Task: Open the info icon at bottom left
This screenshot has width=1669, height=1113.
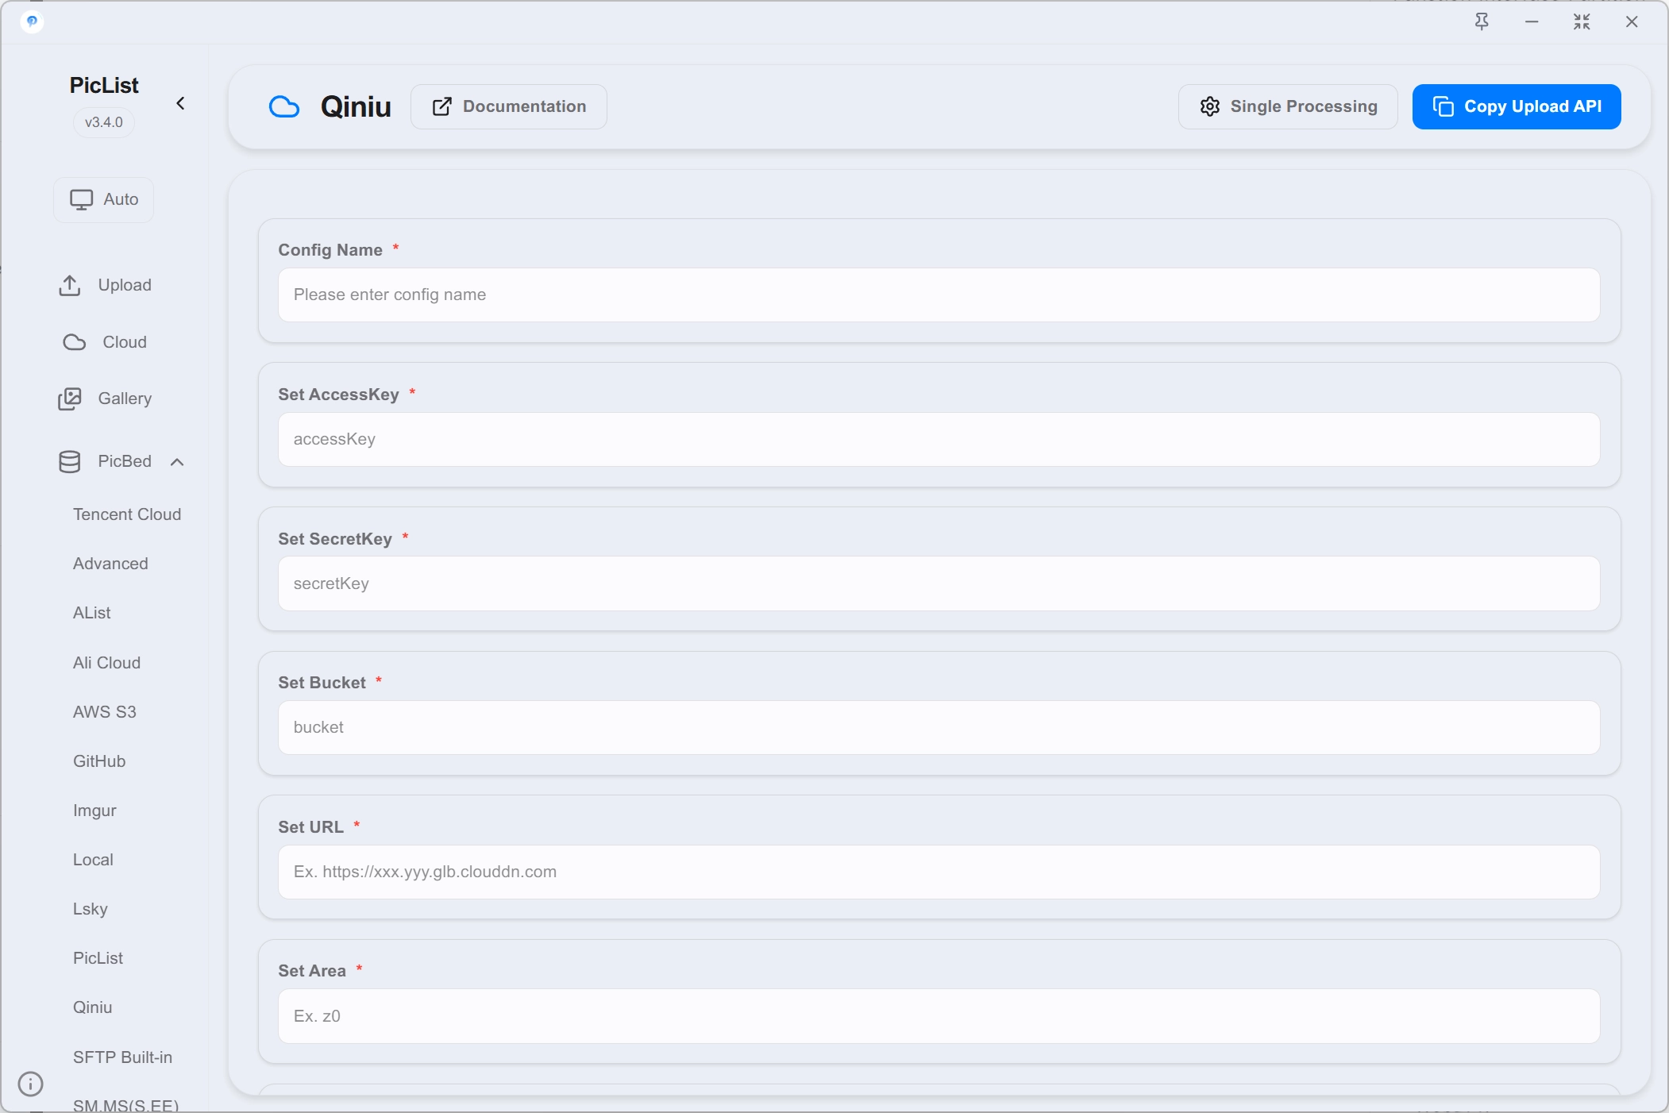Action: 30,1084
